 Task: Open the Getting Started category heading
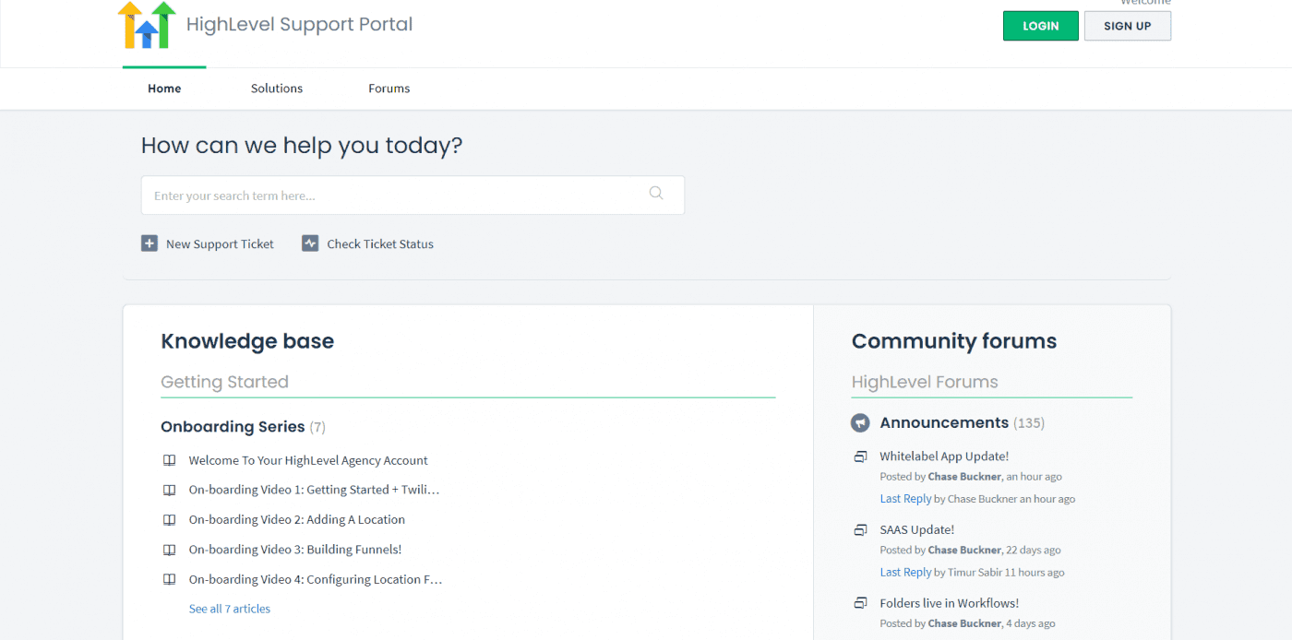pyautogui.click(x=224, y=382)
